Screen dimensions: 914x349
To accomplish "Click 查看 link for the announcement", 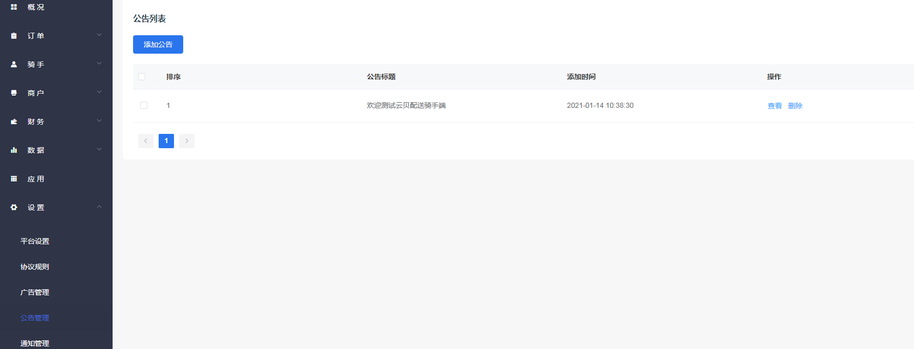I will [x=775, y=106].
